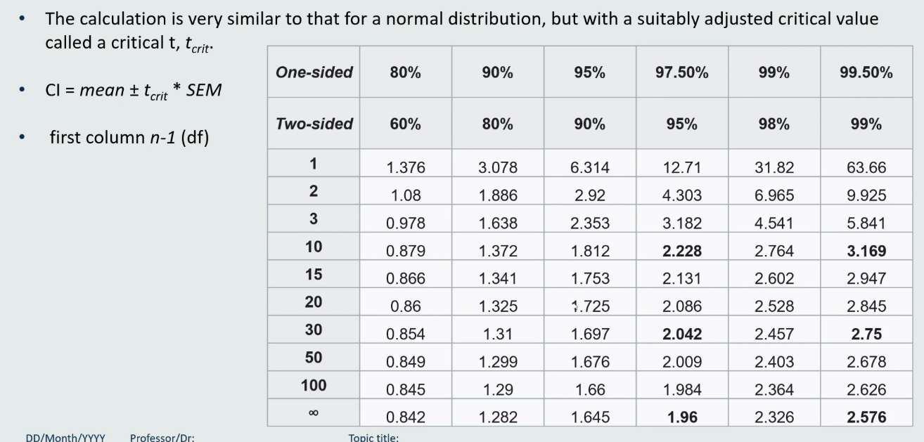Click the bold 3.169 value

866,251
